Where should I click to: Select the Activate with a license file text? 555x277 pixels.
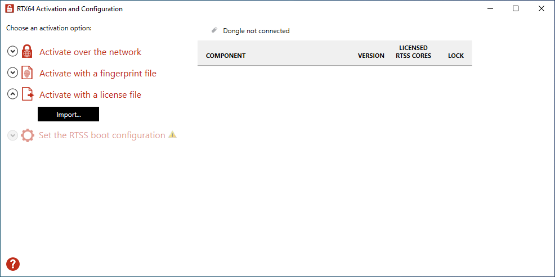pyautogui.click(x=90, y=95)
